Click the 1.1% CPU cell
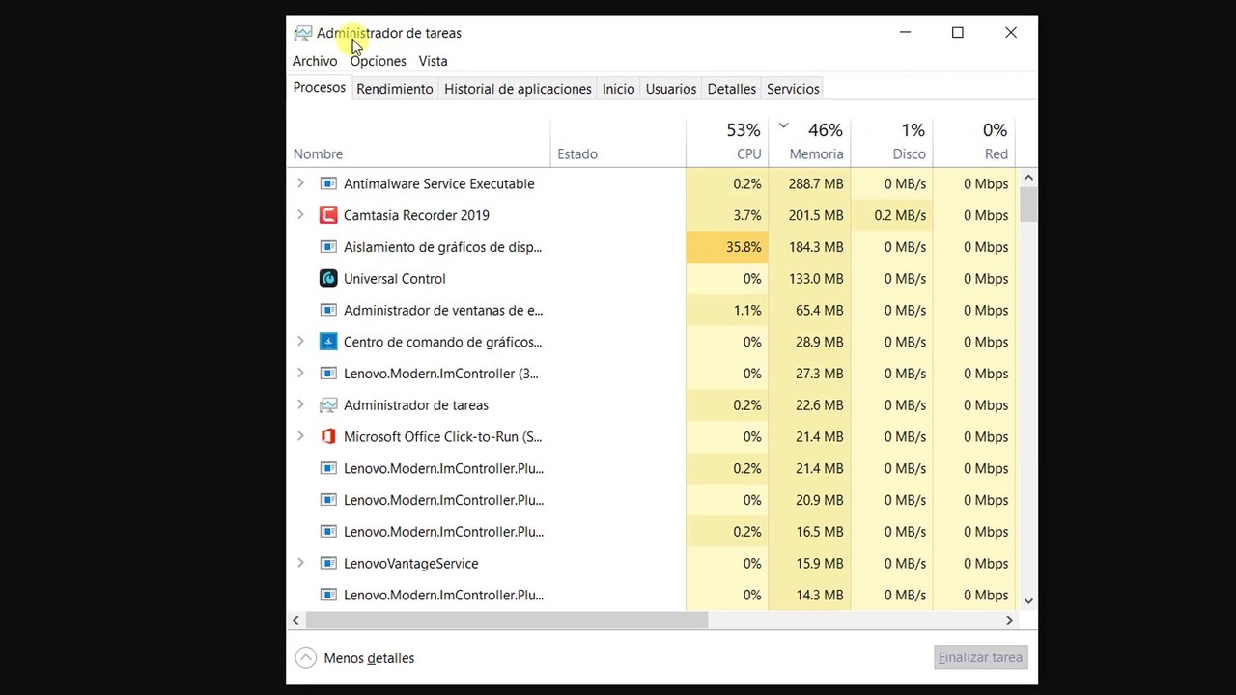 727,310
